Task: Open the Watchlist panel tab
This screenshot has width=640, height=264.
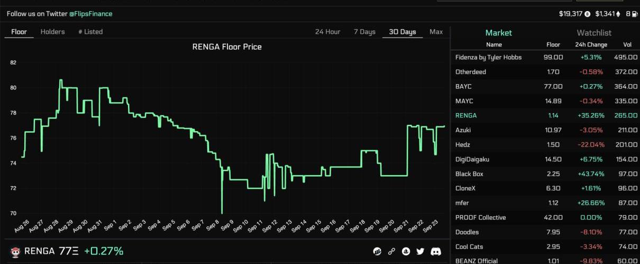Action: [x=594, y=33]
